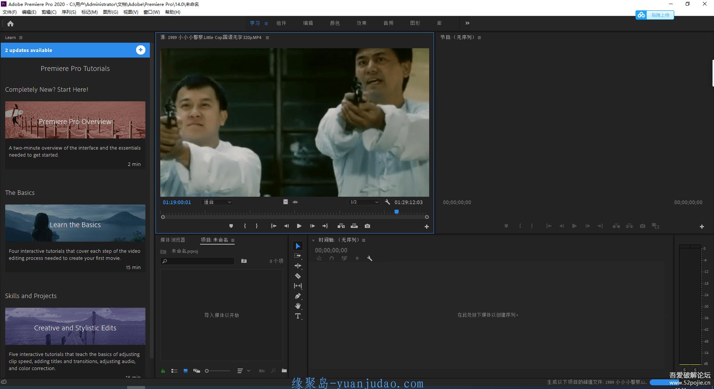Open the zoom level dropdown 适合
Viewport: 714px width, 389px height.
click(x=217, y=202)
